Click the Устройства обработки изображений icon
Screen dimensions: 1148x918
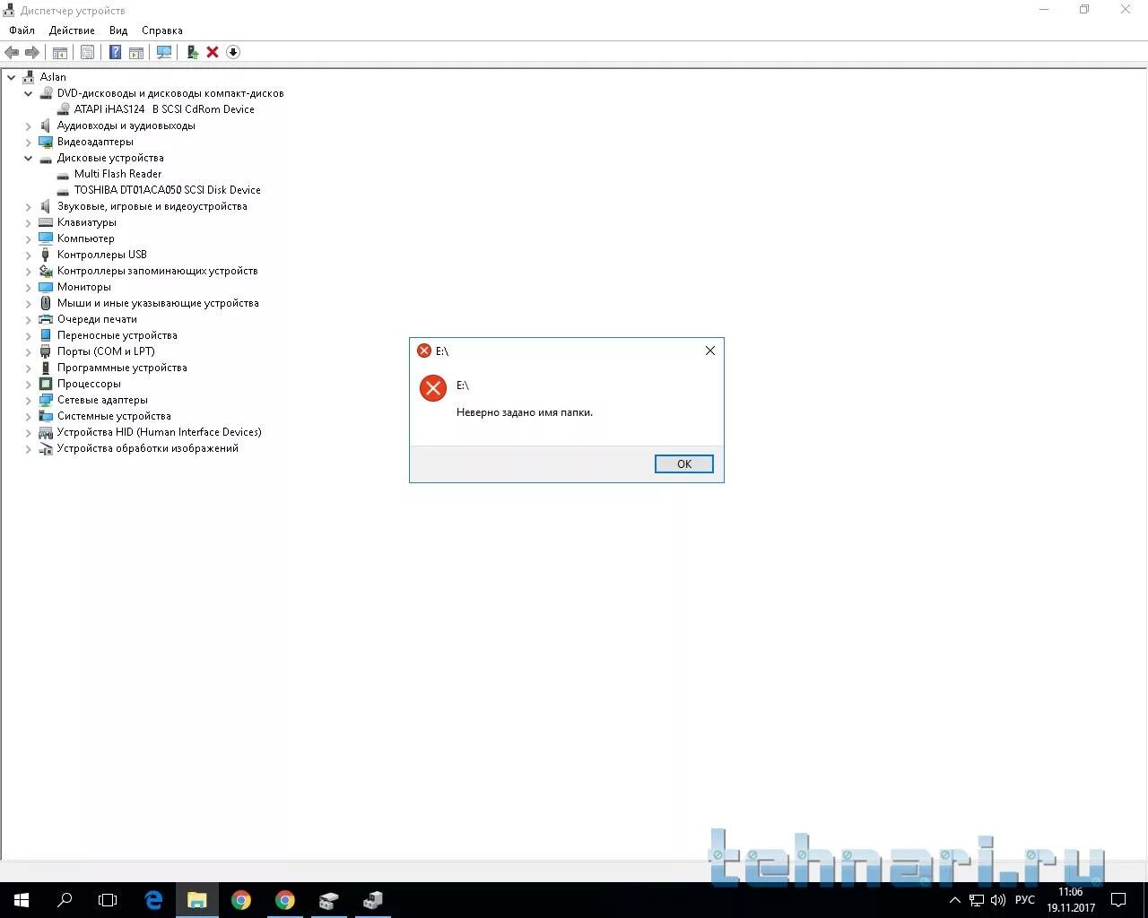(x=46, y=448)
